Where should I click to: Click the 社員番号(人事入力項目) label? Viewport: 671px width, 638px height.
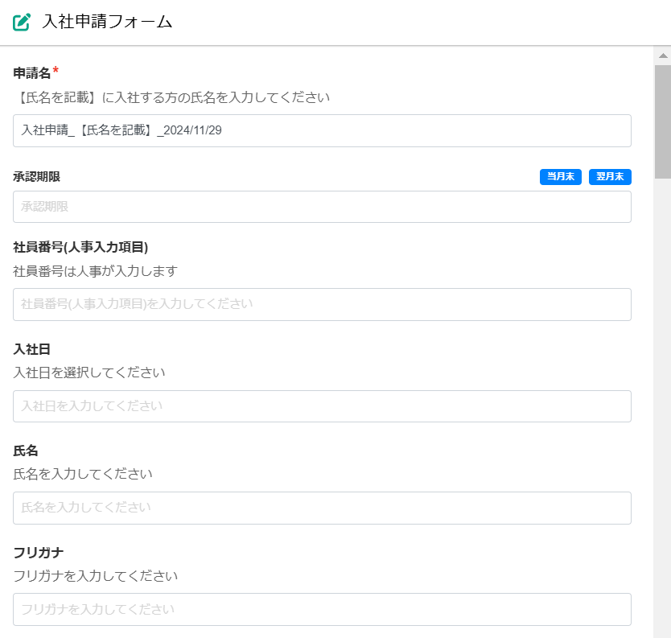pos(80,247)
